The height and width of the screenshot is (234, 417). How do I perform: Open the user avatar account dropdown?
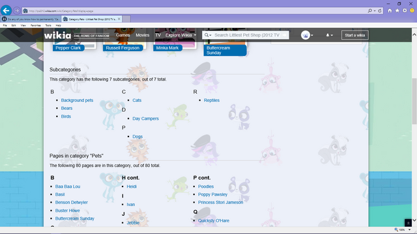pos(307,35)
